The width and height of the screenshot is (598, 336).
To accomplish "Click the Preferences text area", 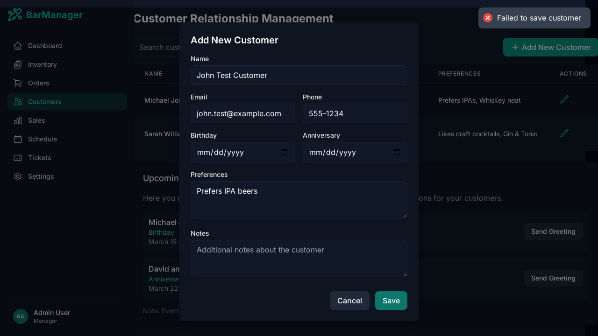I will tap(299, 200).
